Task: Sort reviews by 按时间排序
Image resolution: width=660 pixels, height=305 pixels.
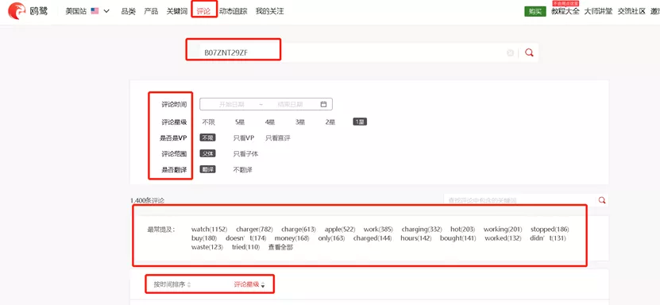Action: [172, 284]
